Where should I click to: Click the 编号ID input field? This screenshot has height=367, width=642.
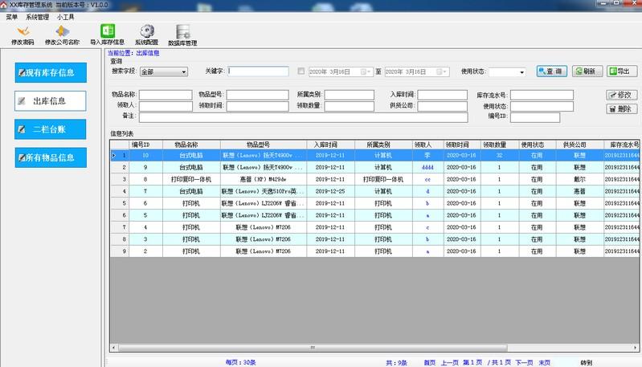point(535,117)
